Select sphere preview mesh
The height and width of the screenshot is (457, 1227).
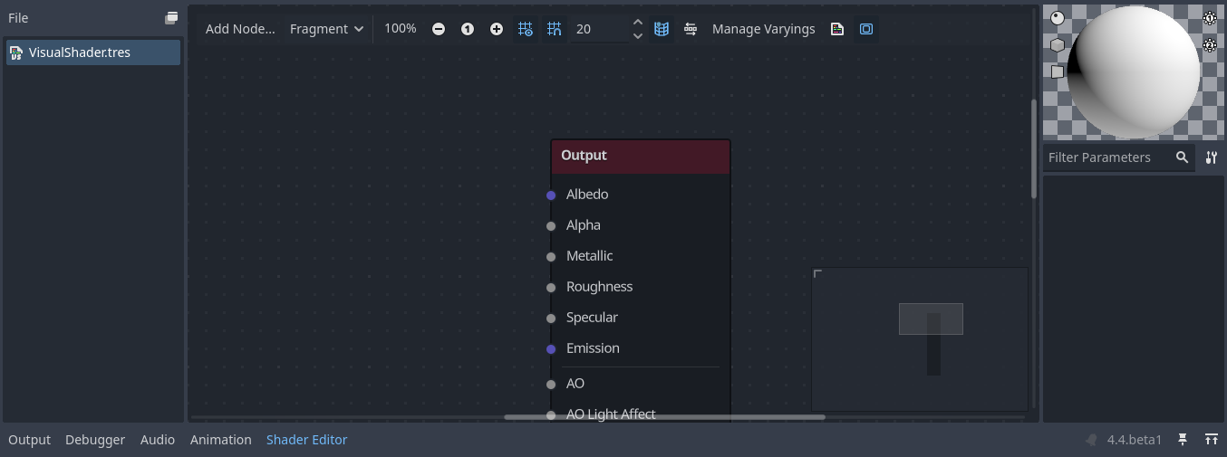(1058, 18)
